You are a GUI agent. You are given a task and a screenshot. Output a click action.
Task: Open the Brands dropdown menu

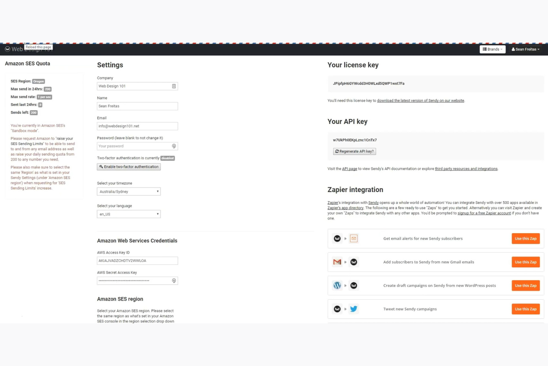coord(492,49)
